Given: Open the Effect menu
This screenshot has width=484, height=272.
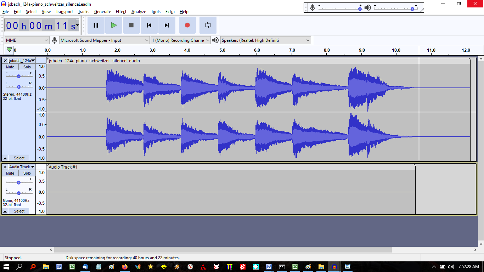Looking at the screenshot, I should 121,12.
